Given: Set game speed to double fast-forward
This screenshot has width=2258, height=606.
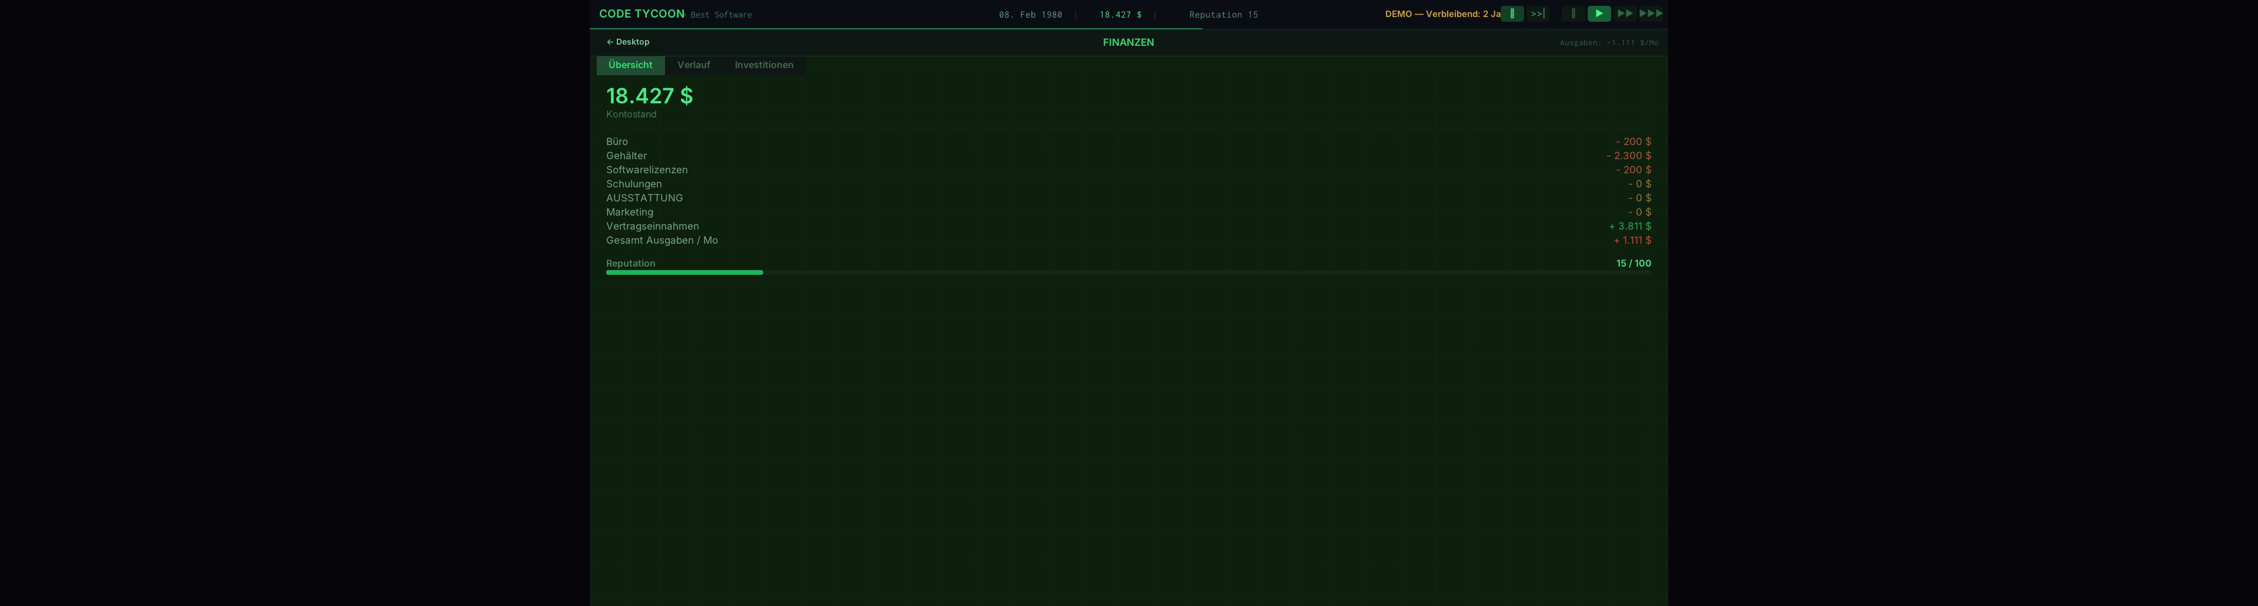Looking at the screenshot, I should pos(1624,14).
